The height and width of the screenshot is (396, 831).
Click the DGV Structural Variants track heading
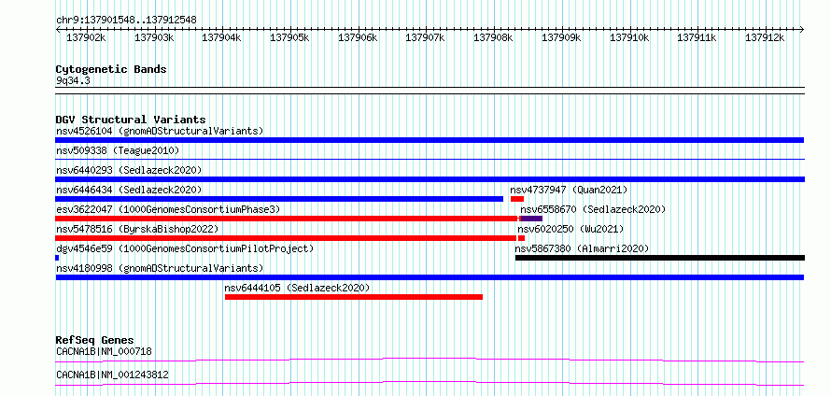tap(131, 120)
